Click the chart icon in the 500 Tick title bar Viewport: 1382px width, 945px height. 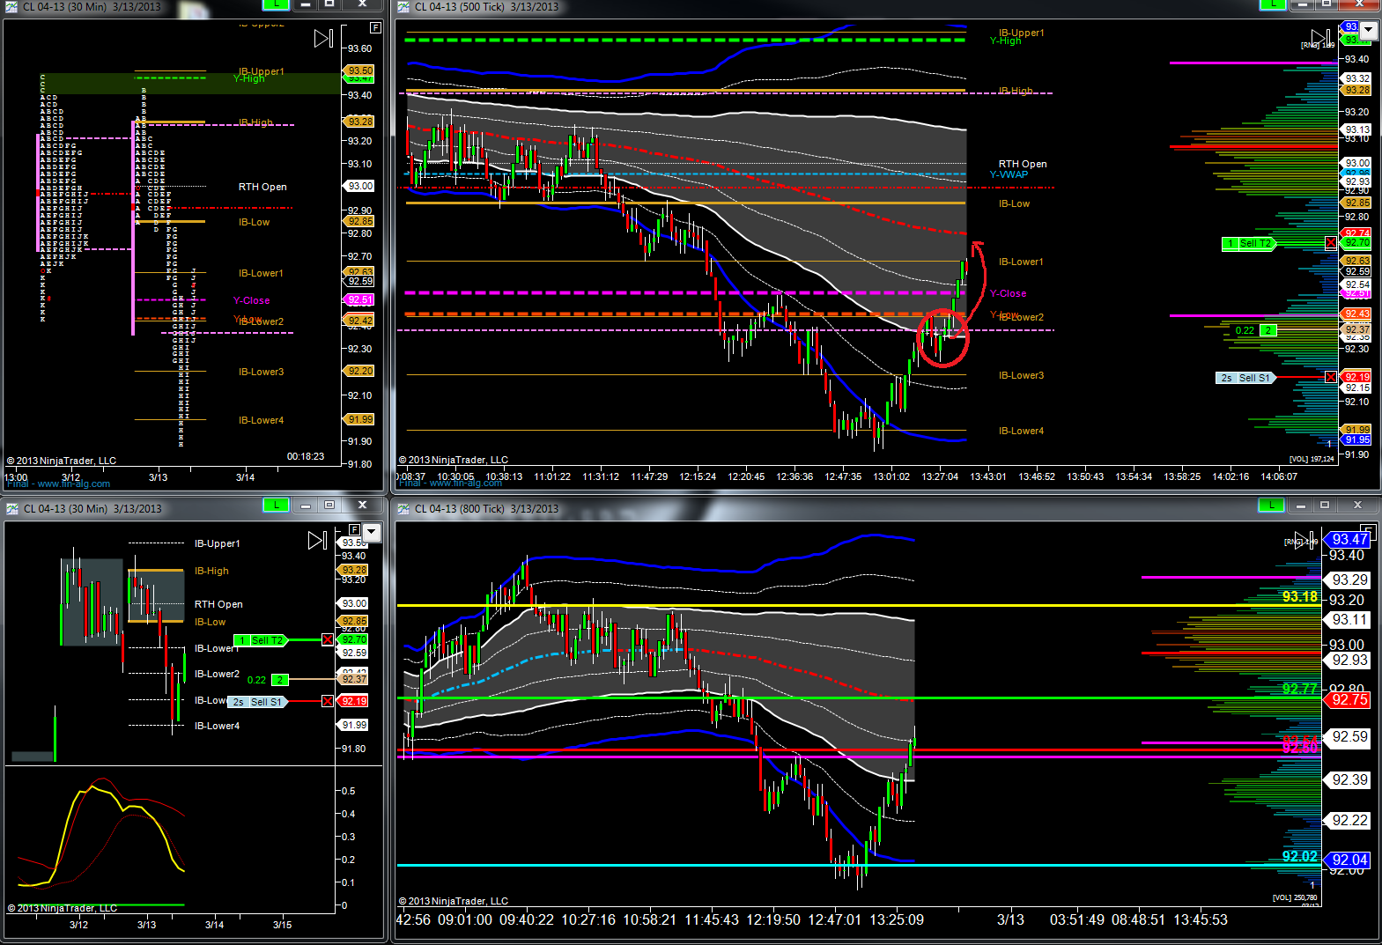pyautogui.click(x=403, y=6)
